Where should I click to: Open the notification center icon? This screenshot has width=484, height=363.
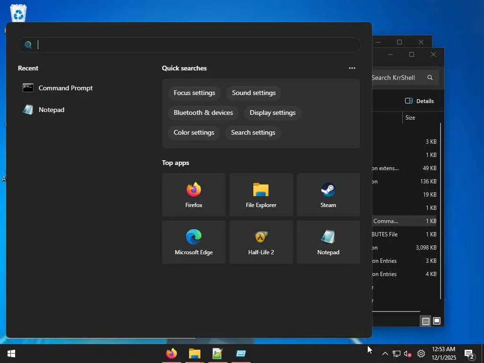(x=469, y=354)
